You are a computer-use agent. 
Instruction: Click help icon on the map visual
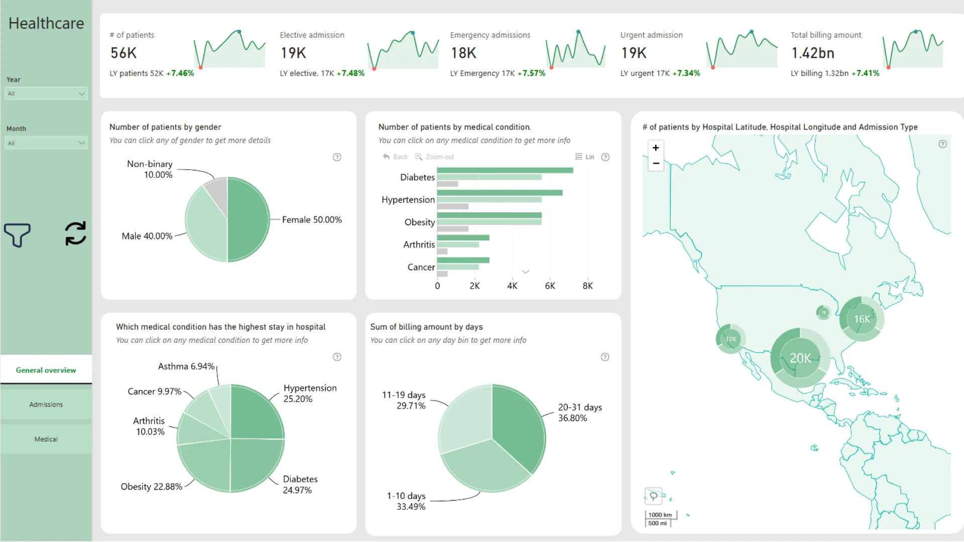[x=942, y=144]
